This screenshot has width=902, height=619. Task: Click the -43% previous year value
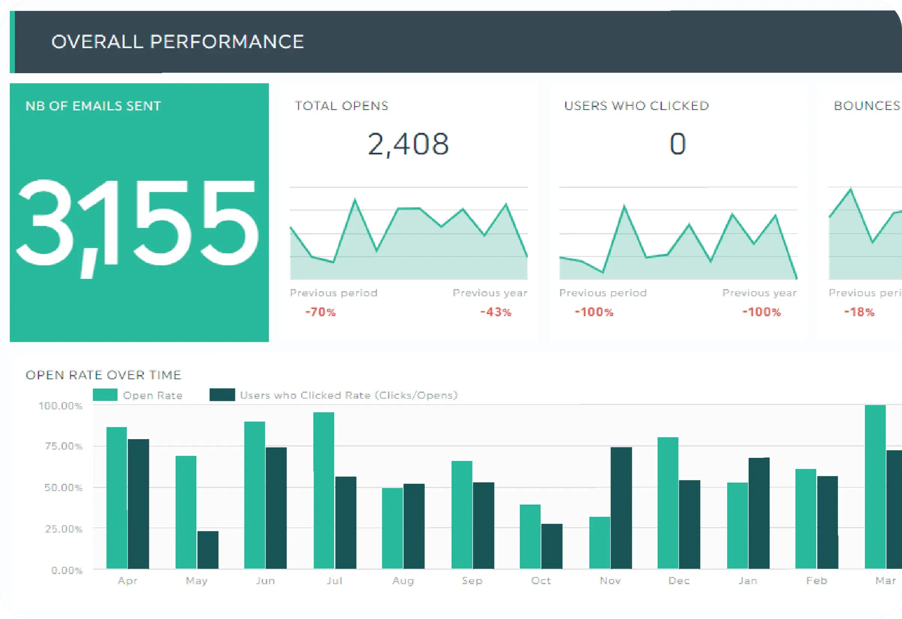(496, 312)
